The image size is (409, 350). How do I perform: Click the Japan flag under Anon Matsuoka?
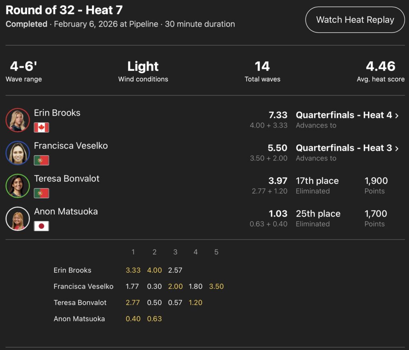[x=41, y=226]
